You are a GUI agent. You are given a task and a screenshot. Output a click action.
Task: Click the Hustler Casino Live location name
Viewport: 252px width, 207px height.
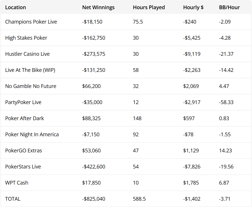click(28, 54)
